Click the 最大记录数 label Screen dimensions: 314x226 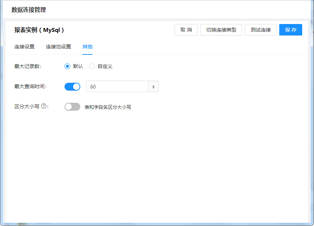point(28,66)
